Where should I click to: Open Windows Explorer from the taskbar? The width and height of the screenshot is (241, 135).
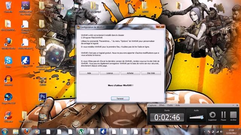click(15, 132)
